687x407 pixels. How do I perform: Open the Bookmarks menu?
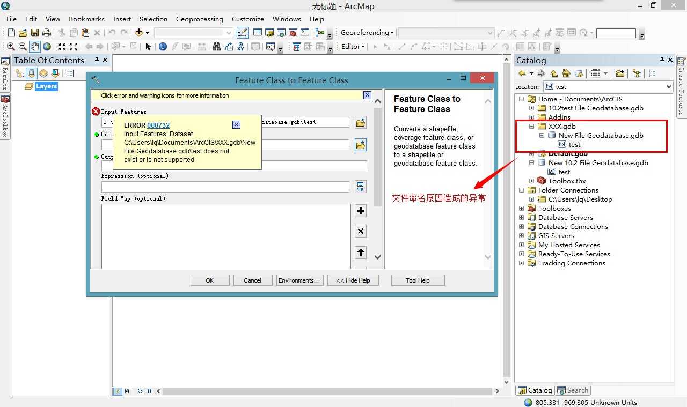(86, 19)
